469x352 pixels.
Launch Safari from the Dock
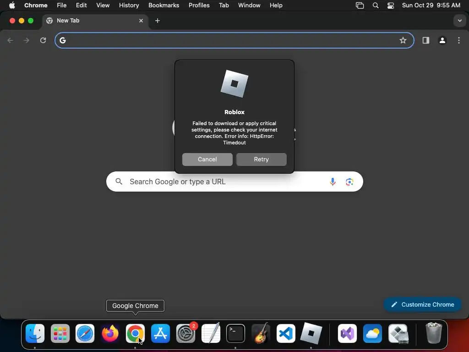coord(85,333)
